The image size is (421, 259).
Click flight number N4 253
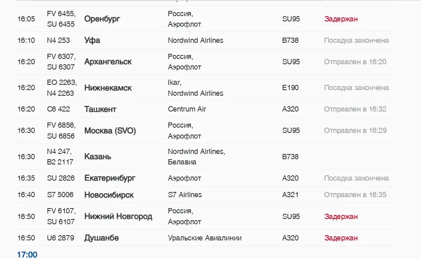coord(58,40)
